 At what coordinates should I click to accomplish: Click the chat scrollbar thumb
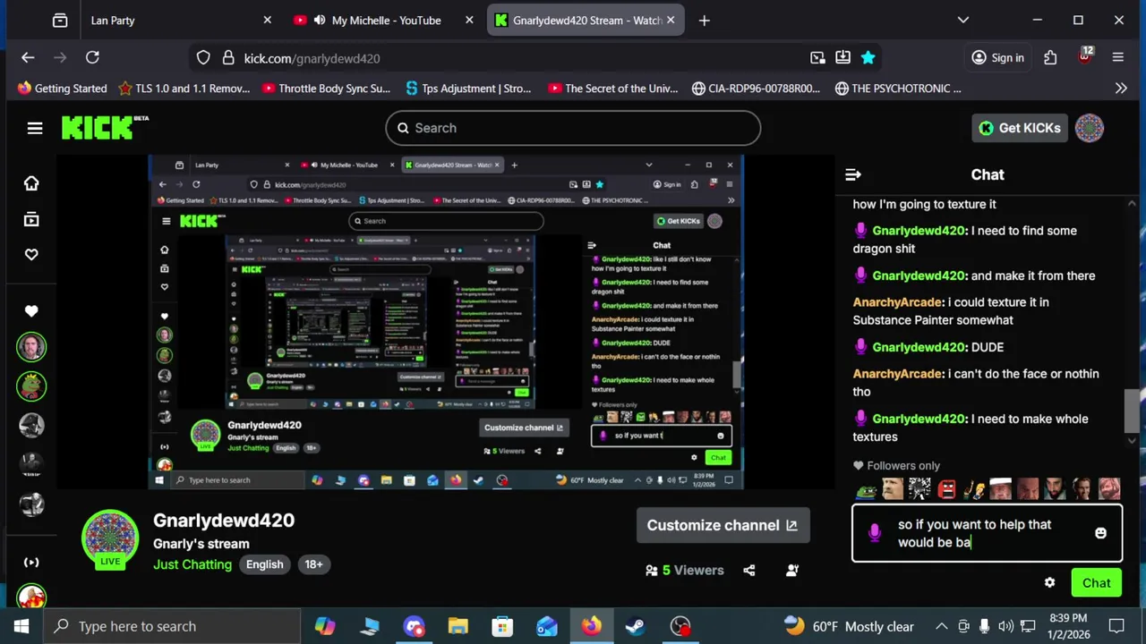[1132, 411]
